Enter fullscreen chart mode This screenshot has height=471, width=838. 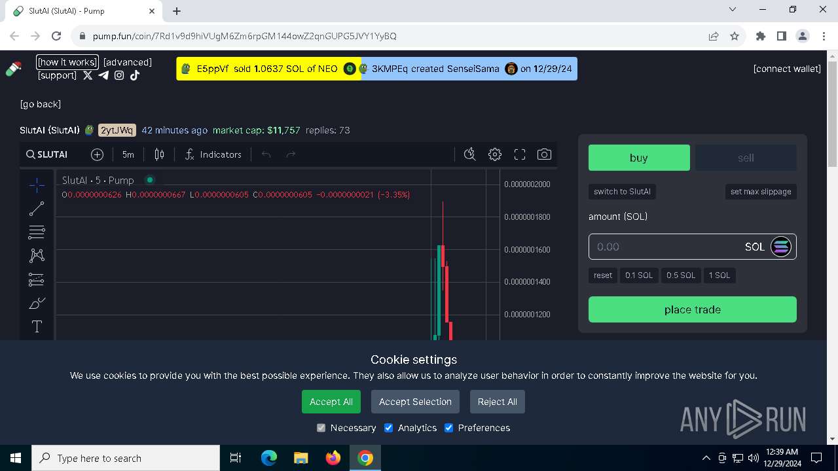coord(520,154)
